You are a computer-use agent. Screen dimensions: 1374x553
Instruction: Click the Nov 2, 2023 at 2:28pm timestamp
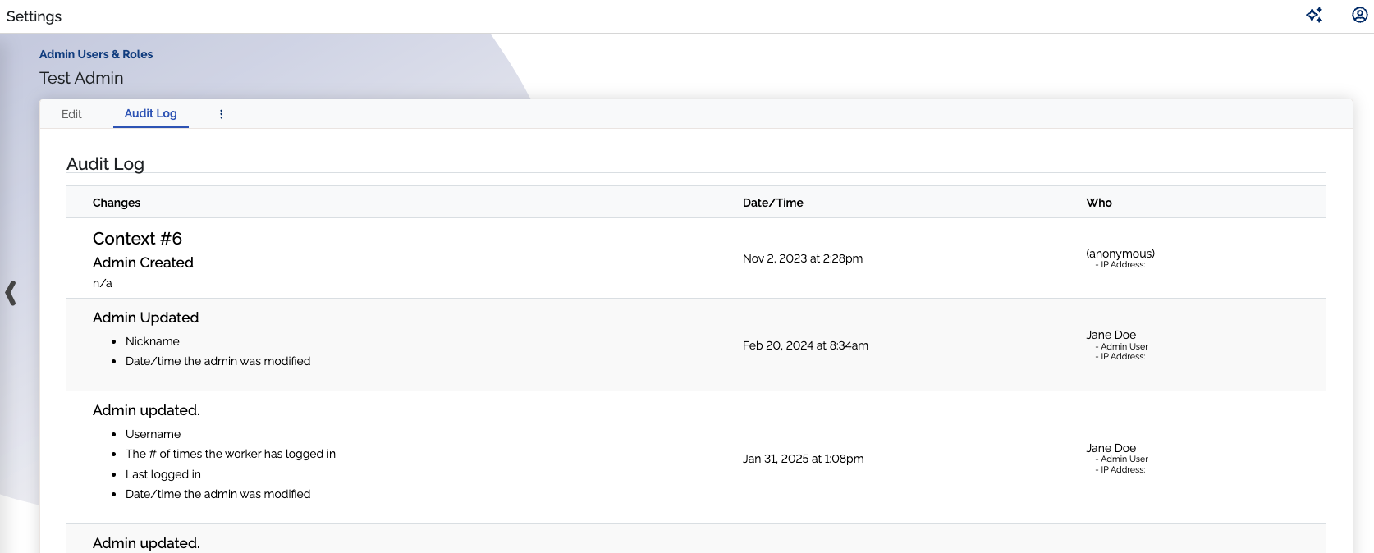(x=802, y=258)
